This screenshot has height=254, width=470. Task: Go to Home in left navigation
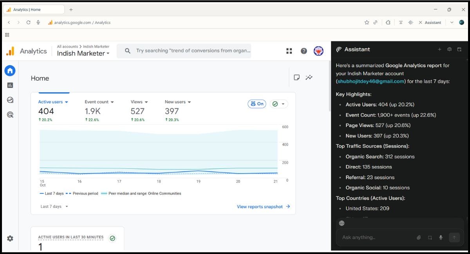click(x=10, y=71)
